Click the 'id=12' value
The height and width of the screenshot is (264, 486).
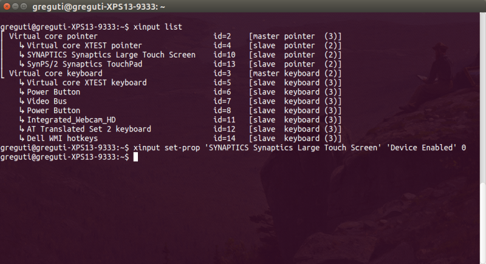click(224, 129)
